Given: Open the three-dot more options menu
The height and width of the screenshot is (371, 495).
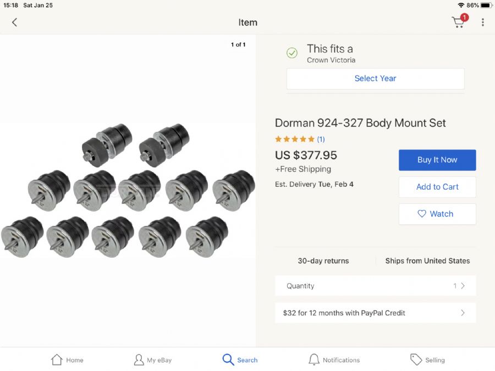Looking at the screenshot, I should 483,23.
